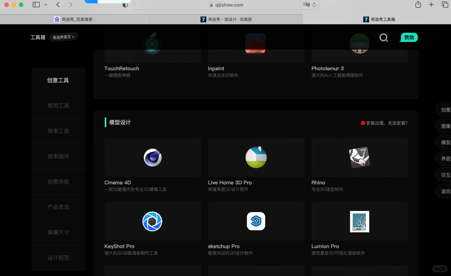This screenshot has height=276, width=451.
Task: Select the 奇迹秀工具箱 tab
Action: click(x=377, y=19)
